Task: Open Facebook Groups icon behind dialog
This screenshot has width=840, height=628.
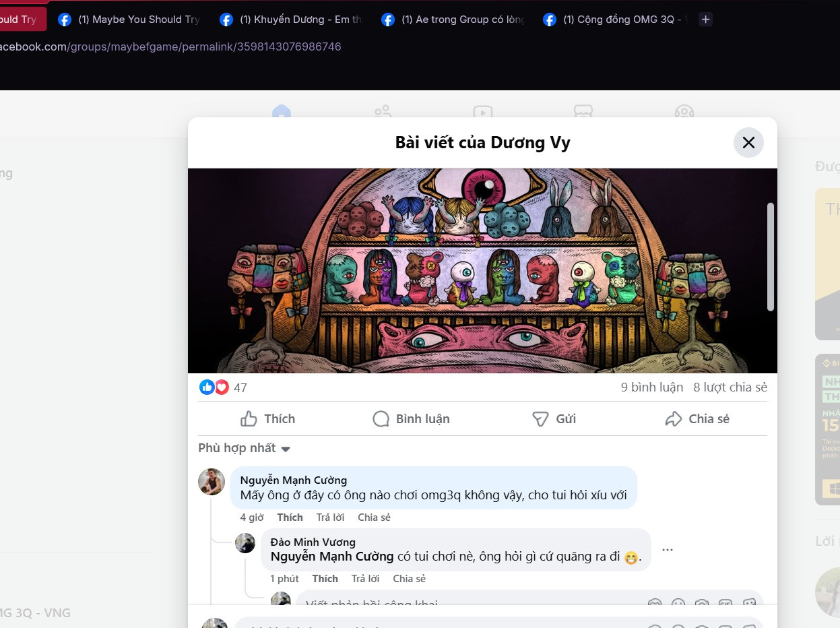Action: 684,113
